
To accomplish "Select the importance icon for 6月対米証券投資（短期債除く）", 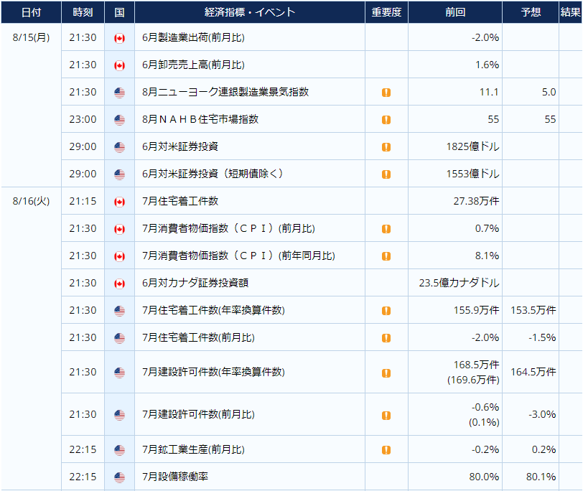I will (x=386, y=174).
